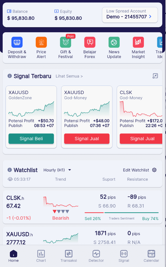Open Detector from bottom navigation
The width and height of the screenshot is (166, 267).
(96, 256)
